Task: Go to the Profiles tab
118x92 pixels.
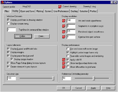Action: point(93,11)
